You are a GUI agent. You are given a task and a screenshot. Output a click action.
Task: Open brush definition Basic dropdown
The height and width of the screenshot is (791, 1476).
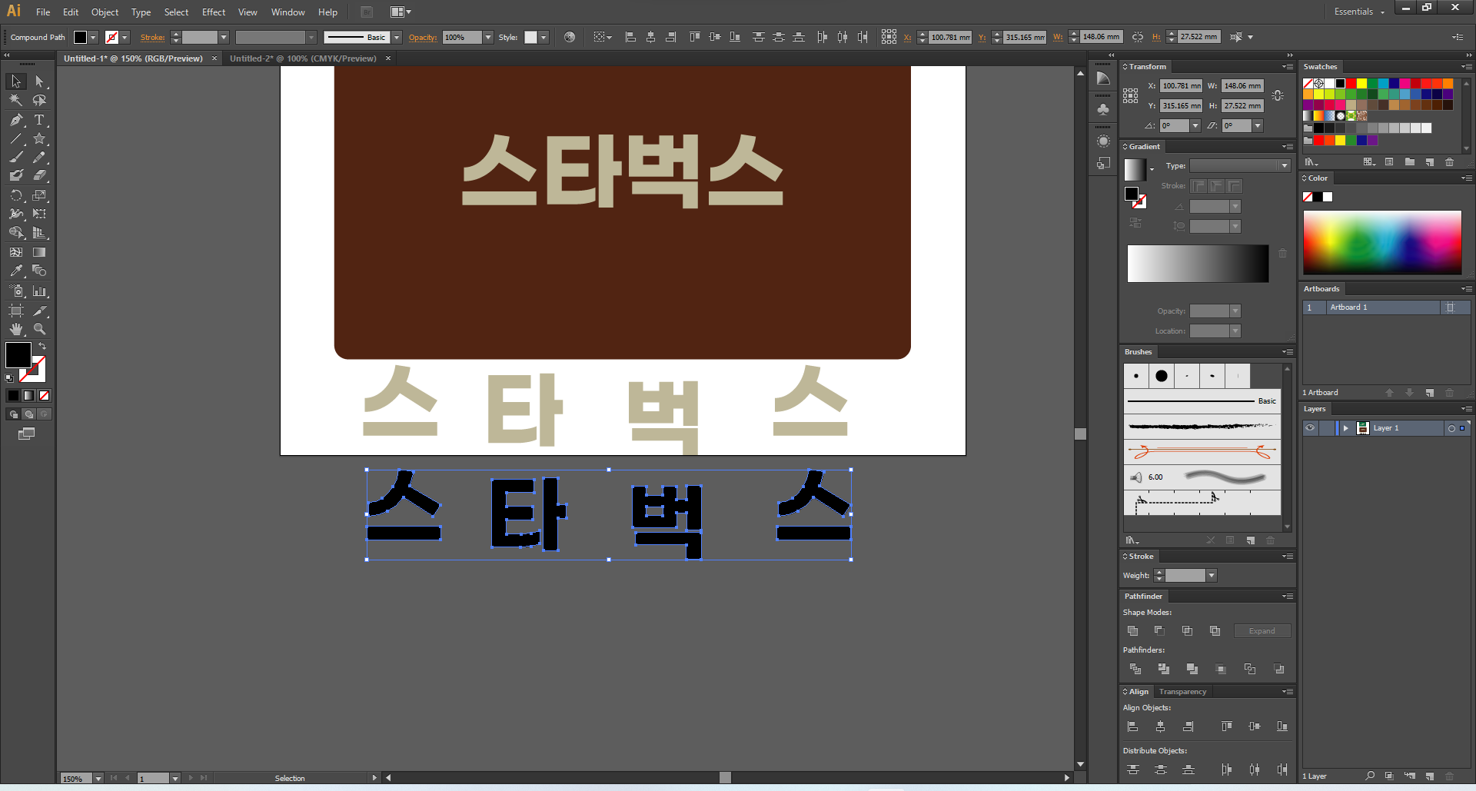click(397, 37)
